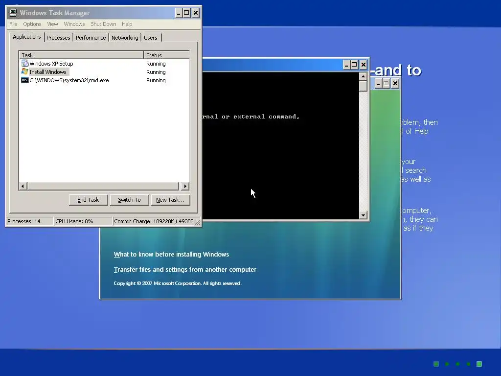Click the New Task... button

pos(170,200)
